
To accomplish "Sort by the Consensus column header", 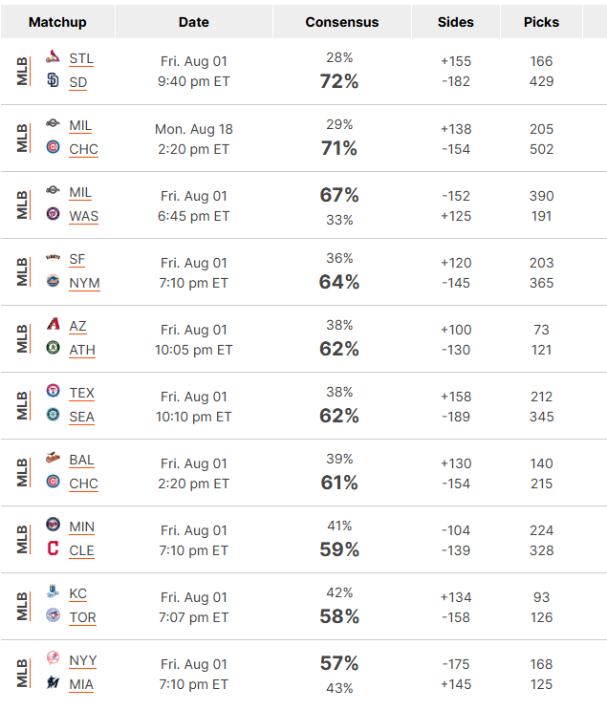I will tap(342, 22).
